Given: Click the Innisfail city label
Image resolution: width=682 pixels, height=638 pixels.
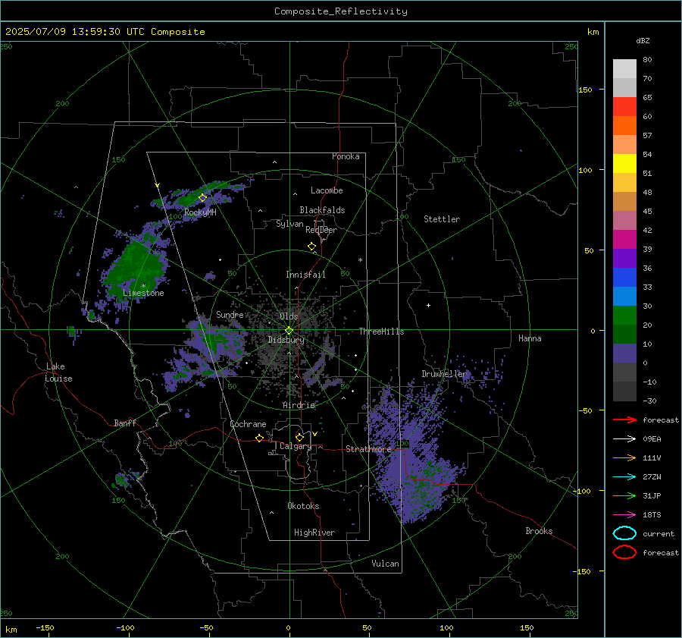Looking at the screenshot, I should click(305, 275).
